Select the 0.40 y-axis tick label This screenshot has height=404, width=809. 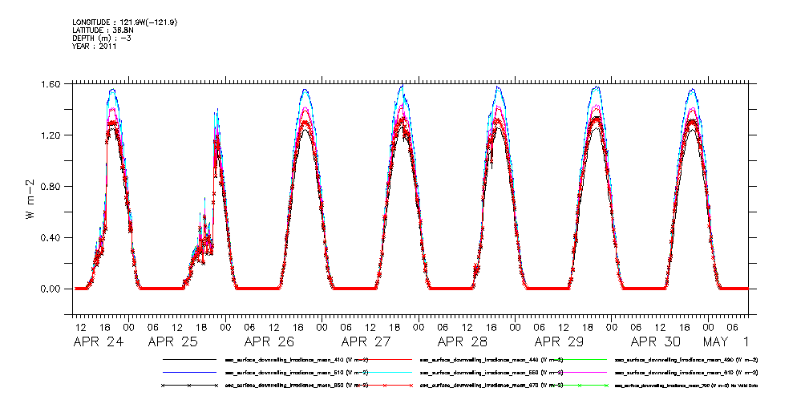pyautogui.click(x=51, y=238)
